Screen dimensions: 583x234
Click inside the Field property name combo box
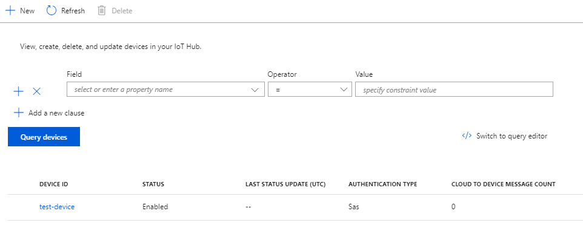click(165, 89)
